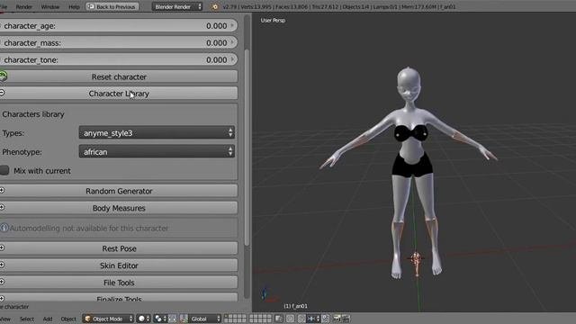This screenshot has width=576, height=324.
Task: Click viewport axis orientation indicator
Action: [x=268, y=295]
